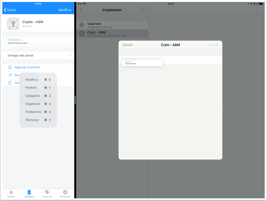Tap the Cryto - A&M vault icon
267x201 pixels.
pos(82,34)
